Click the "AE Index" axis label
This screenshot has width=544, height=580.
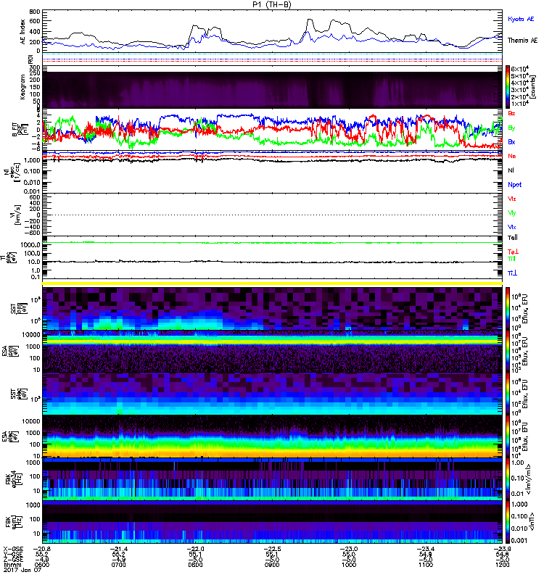coord(23,31)
